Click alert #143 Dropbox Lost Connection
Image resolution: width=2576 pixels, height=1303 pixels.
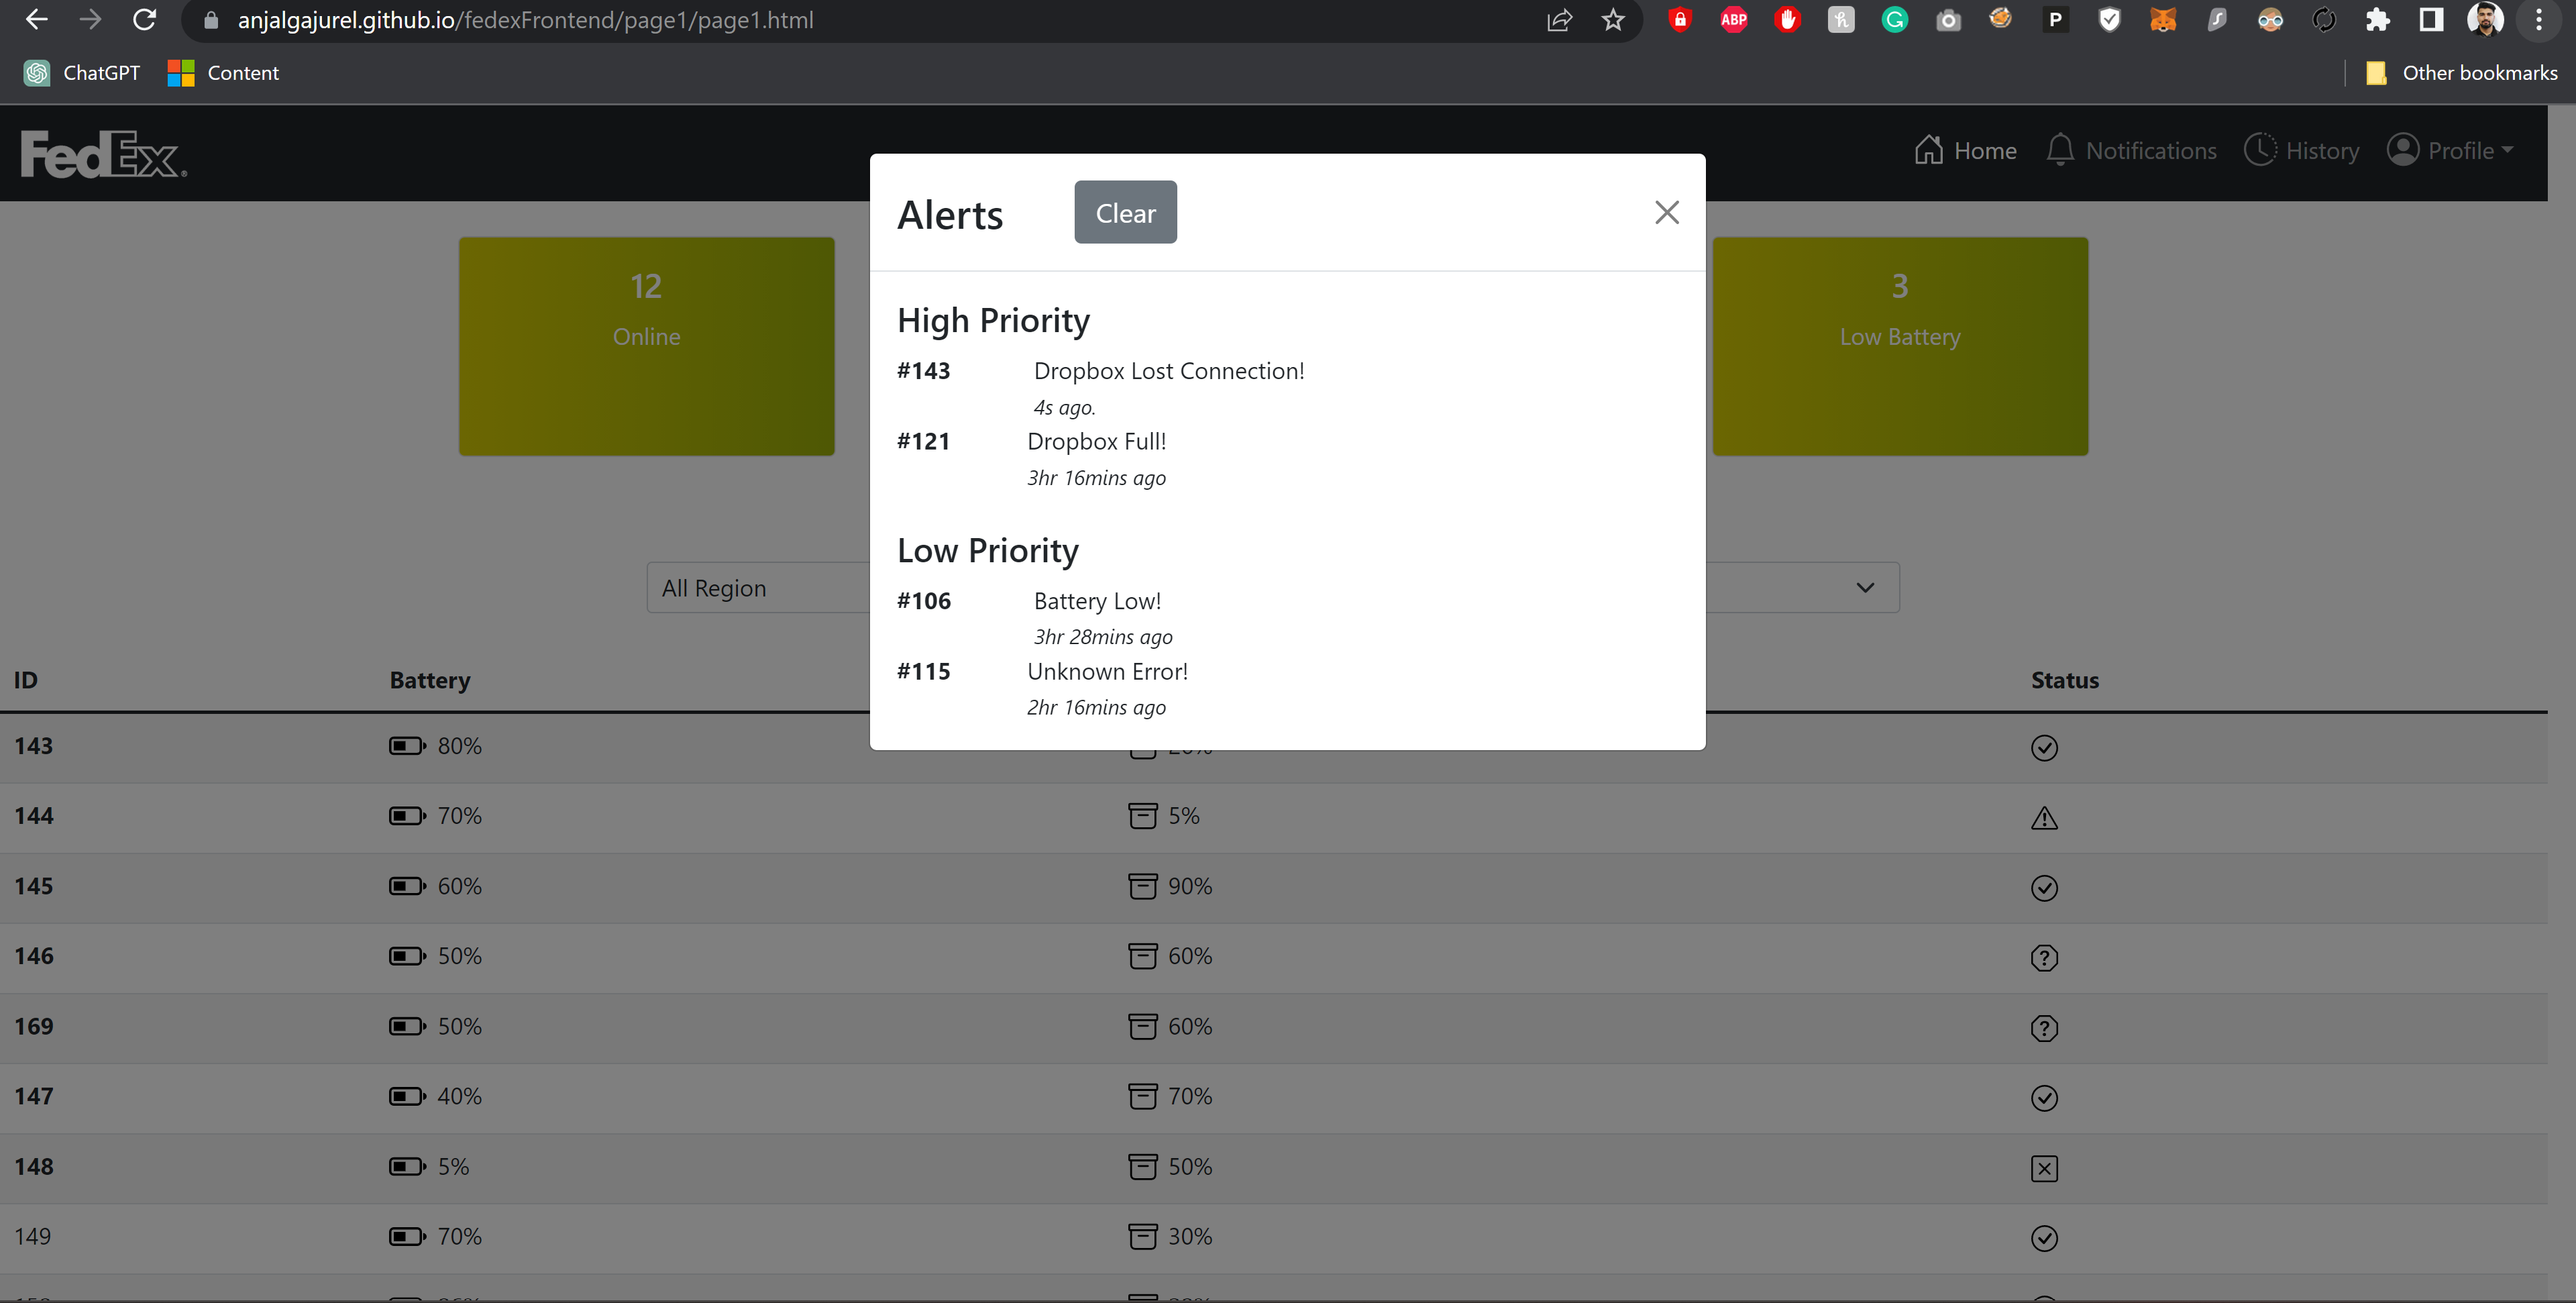[x=1168, y=371]
